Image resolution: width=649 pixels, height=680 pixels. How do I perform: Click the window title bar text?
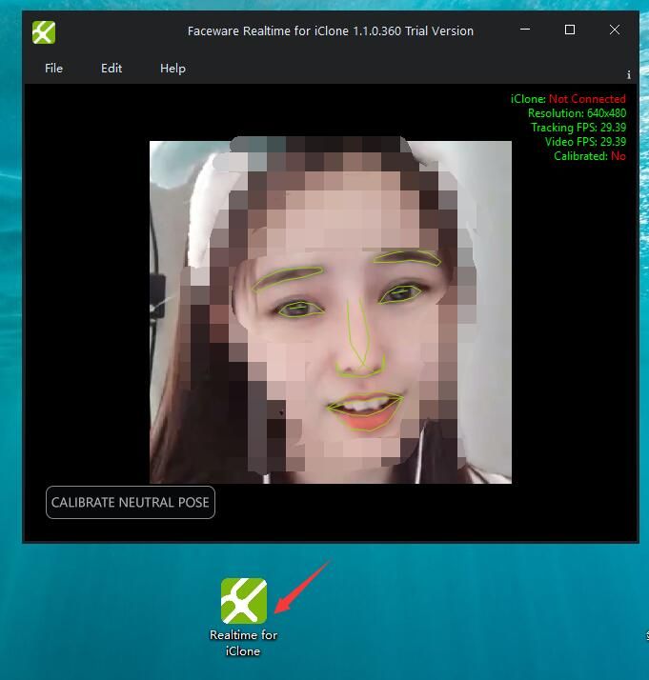(x=331, y=31)
